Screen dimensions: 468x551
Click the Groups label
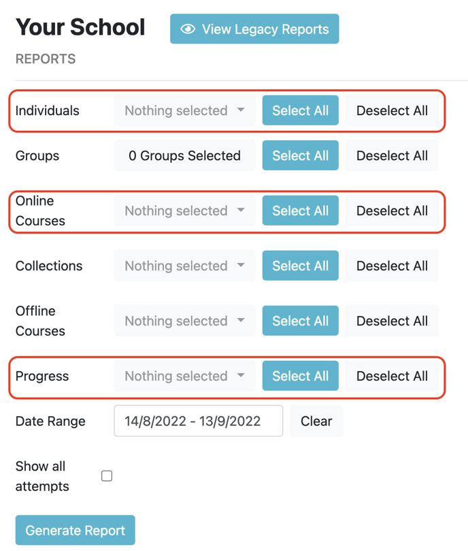(37, 156)
